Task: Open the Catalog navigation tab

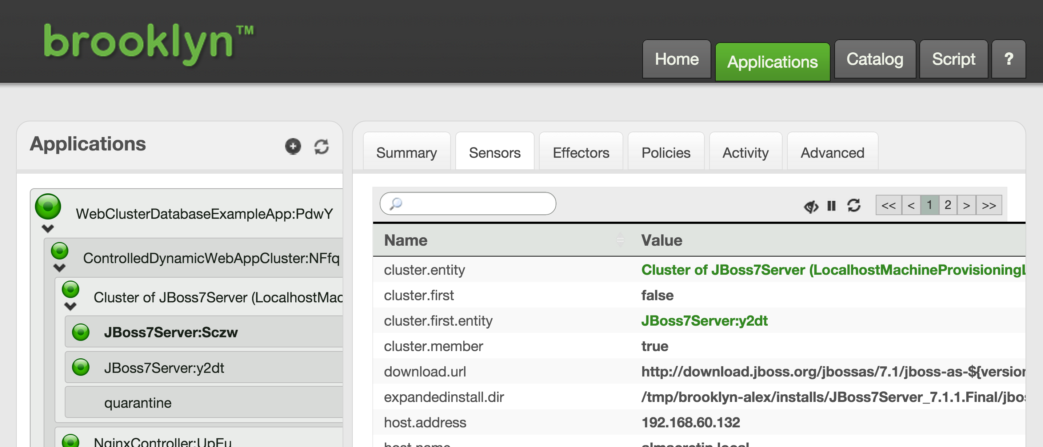Action: (x=875, y=60)
